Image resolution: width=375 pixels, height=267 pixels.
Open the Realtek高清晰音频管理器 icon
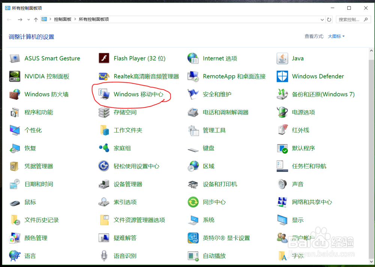click(104, 76)
